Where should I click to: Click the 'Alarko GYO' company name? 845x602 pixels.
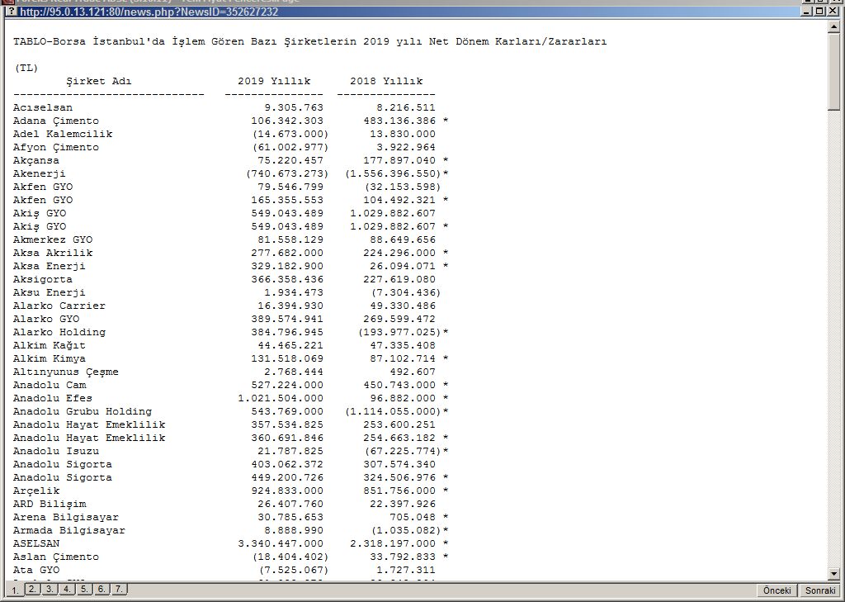[x=46, y=319]
